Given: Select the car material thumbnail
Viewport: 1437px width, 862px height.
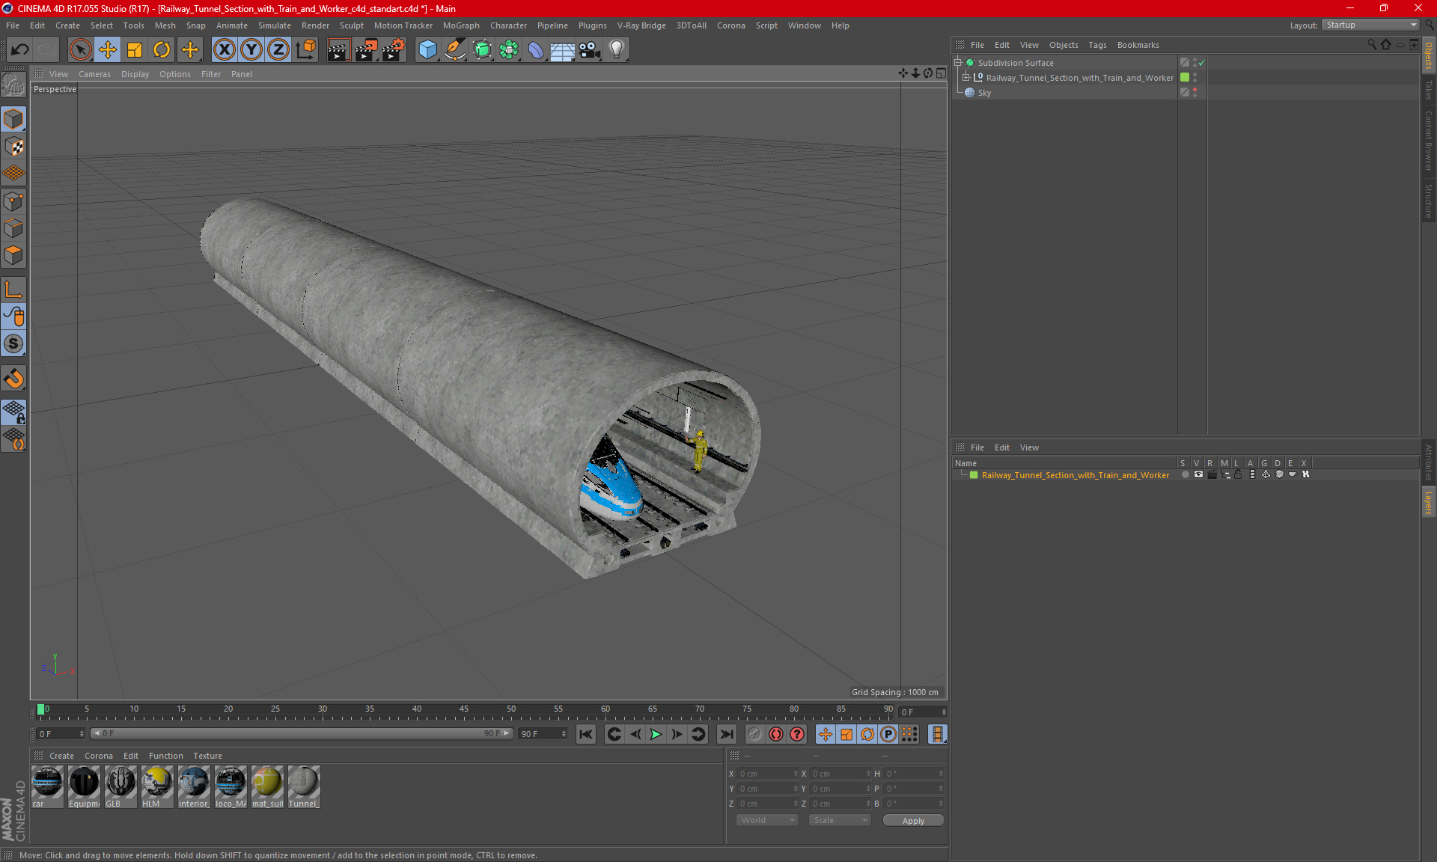Looking at the screenshot, I should [x=47, y=786].
